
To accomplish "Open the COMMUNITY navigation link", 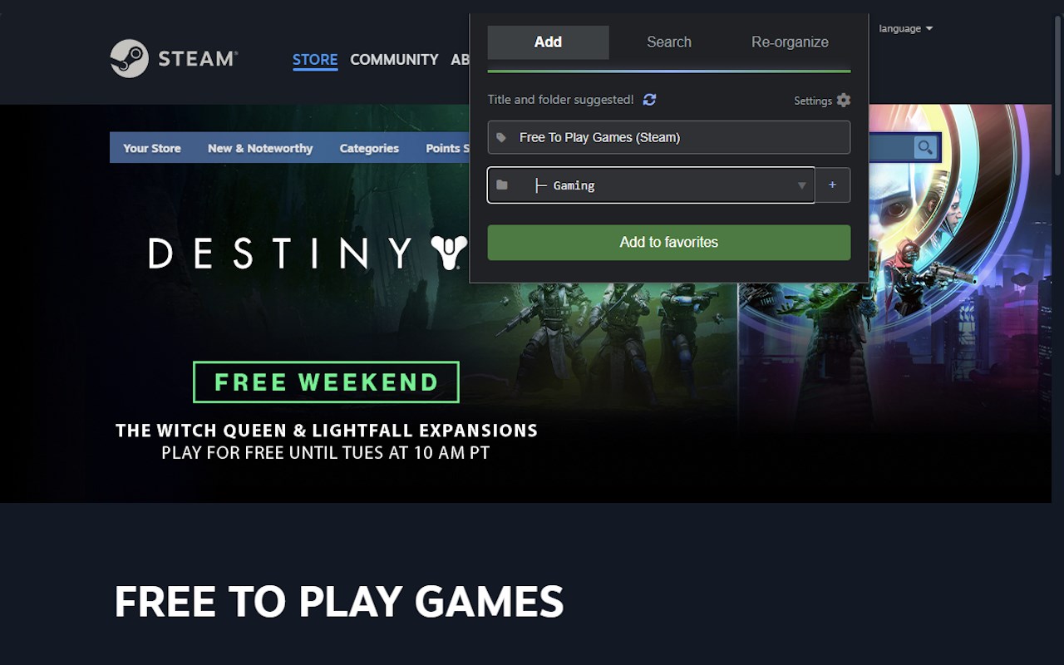I will click(394, 60).
